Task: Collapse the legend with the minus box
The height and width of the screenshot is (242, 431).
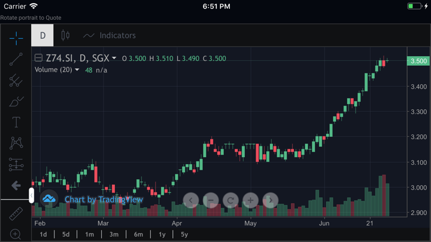Action: coord(38,58)
